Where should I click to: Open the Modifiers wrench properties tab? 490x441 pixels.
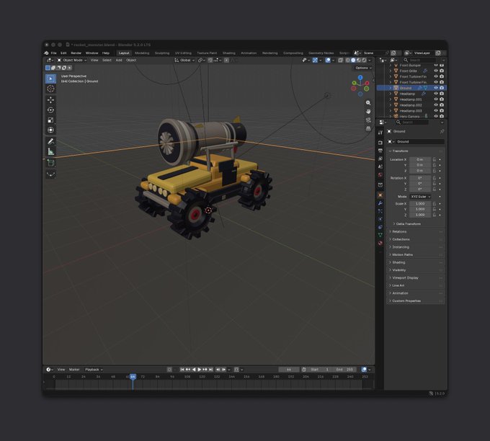pyautogui.click(x=380, y=203)
